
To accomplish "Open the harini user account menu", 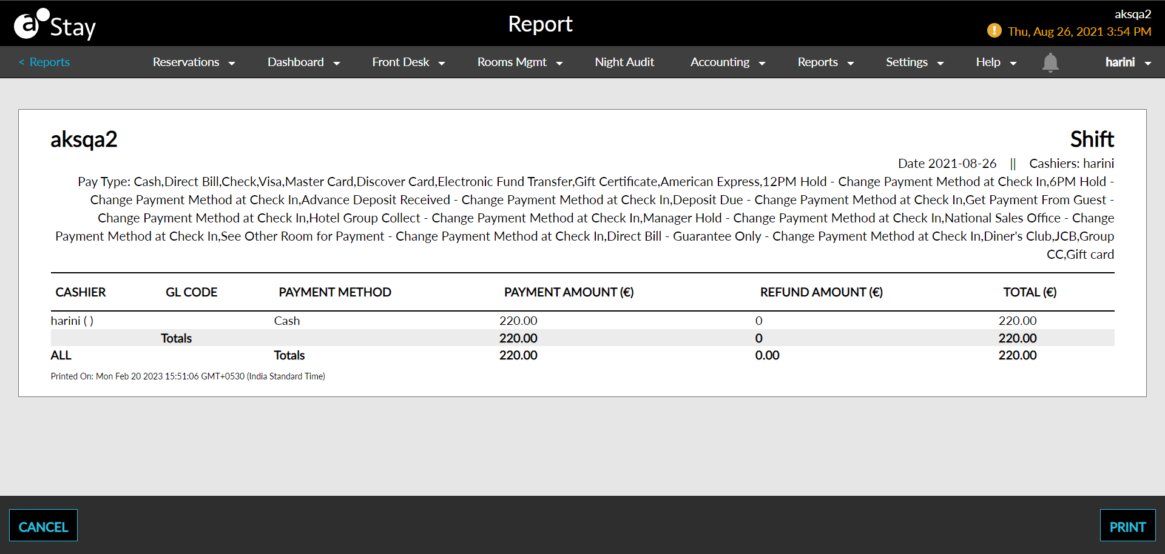I will point(1127,62).
